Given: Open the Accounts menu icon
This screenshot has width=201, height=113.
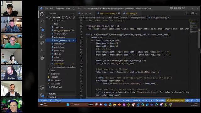Looking at the screenshot, I should tap(42, 88).
